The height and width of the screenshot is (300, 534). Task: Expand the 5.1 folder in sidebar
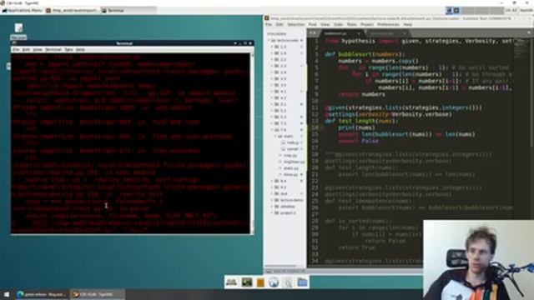point(272,104)
